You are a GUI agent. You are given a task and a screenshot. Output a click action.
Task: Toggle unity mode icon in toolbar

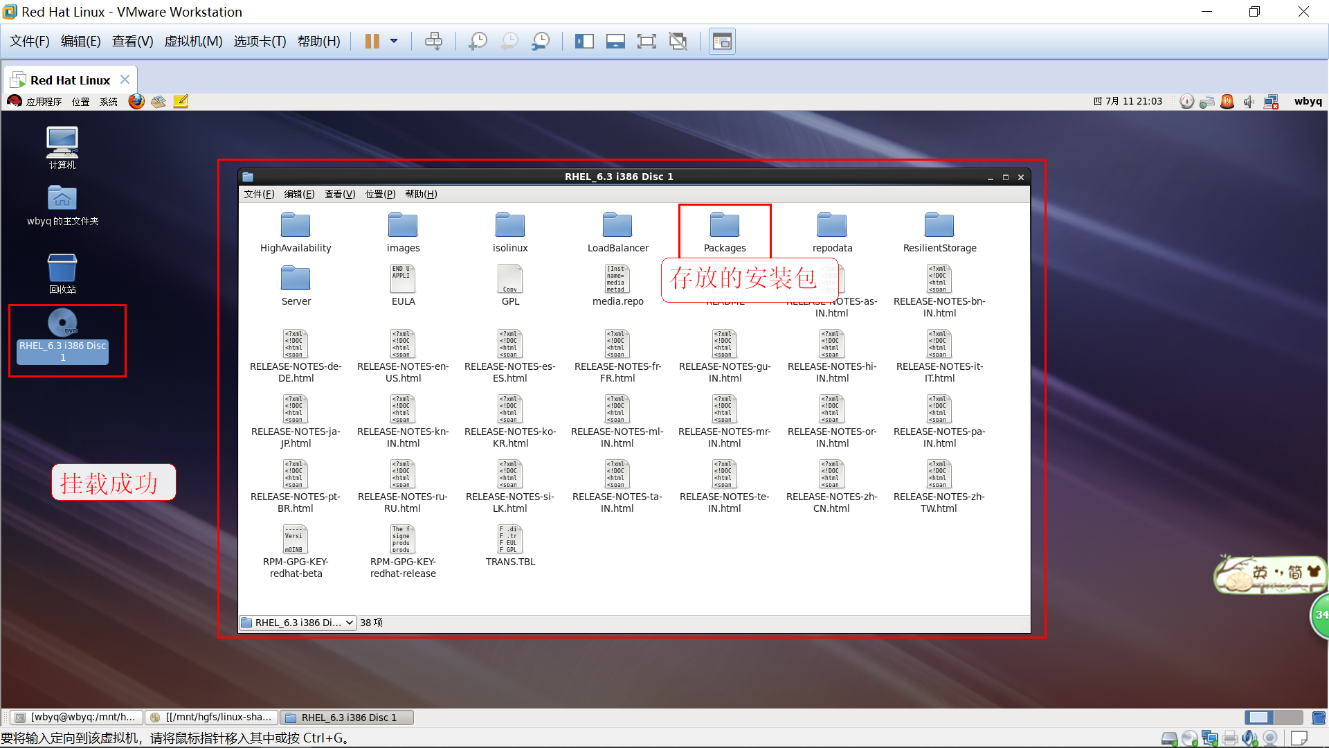pos(678,42)
